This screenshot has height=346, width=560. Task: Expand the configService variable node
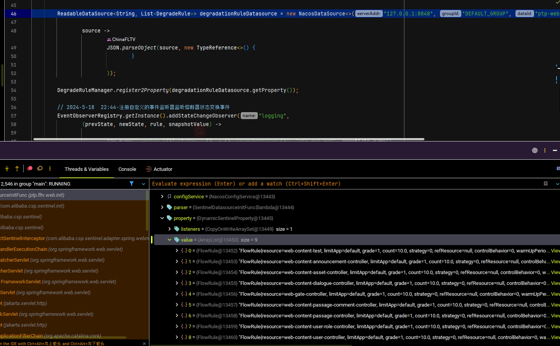point(162,197)
